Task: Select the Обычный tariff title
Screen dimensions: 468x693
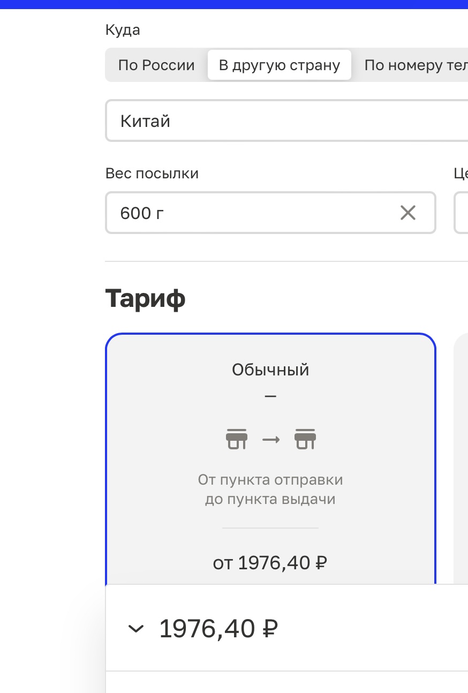Action: (x=270, y=370)
